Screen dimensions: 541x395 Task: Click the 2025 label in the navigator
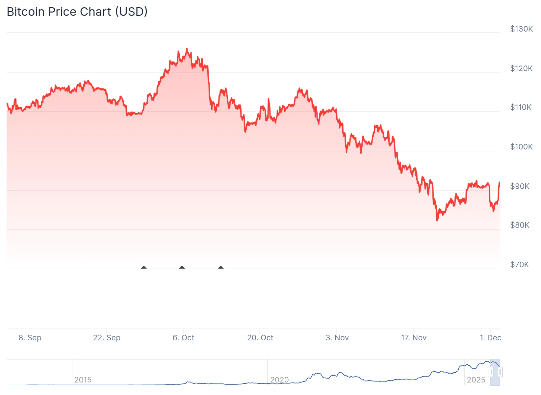[476, 380]
